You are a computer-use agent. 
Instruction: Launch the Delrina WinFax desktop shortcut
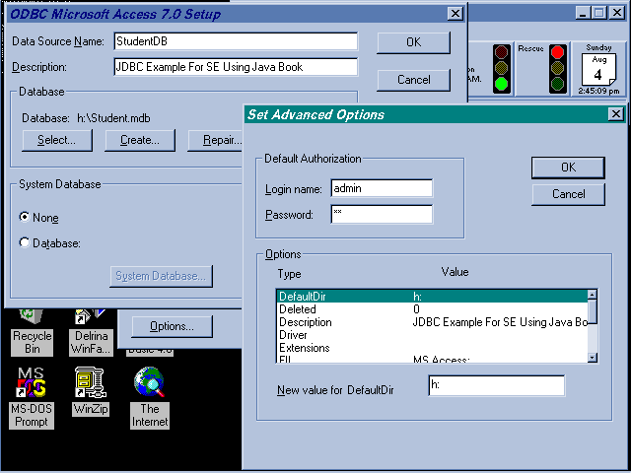(x=91, y=332)
